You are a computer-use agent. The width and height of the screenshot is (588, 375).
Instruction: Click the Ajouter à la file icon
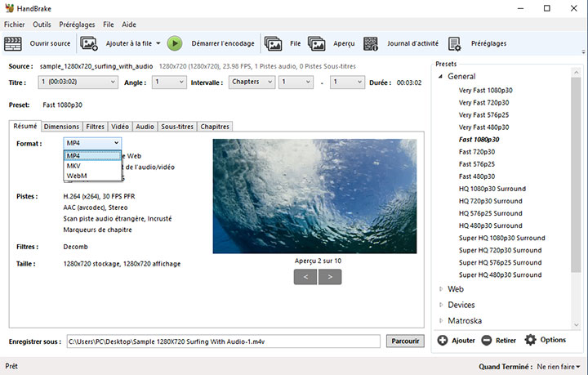coord(89,43)
